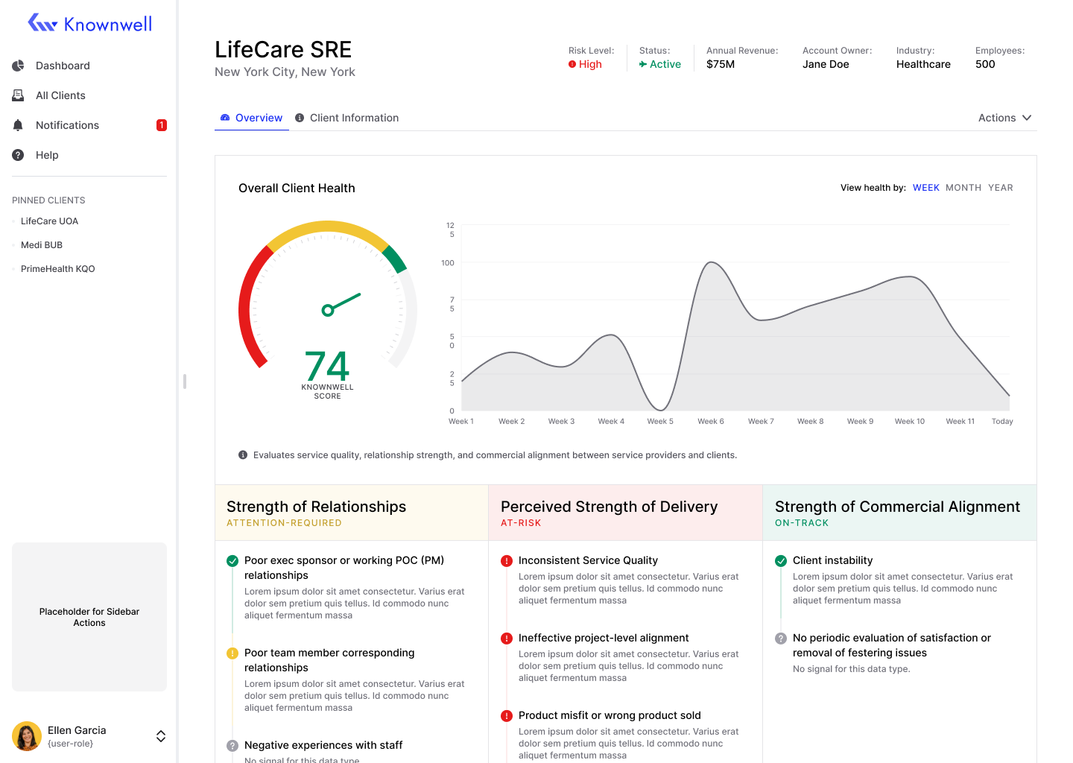
Task: Switch to the Client Information tab
Action: click(x=347, y=118)
